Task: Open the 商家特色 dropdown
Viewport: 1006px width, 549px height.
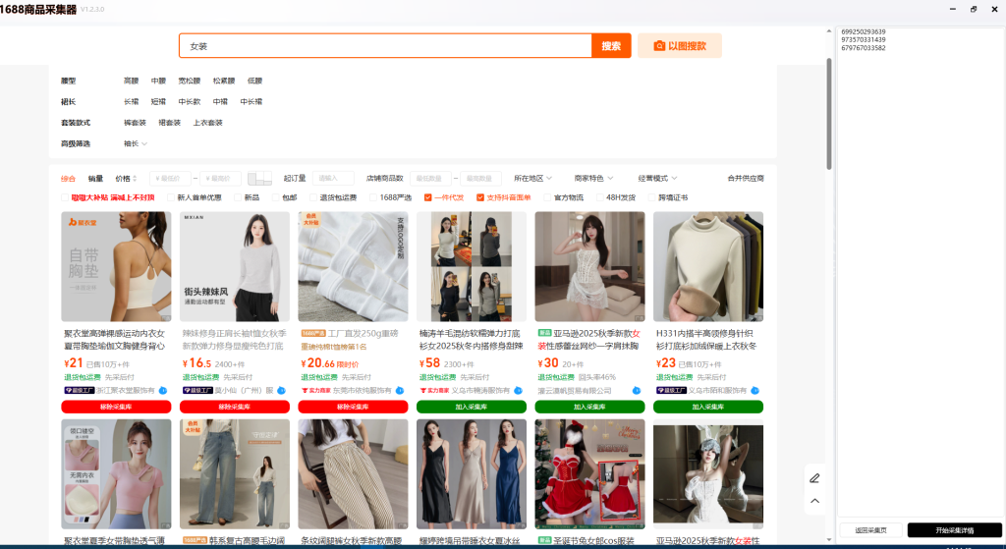Action: point(593,179)
